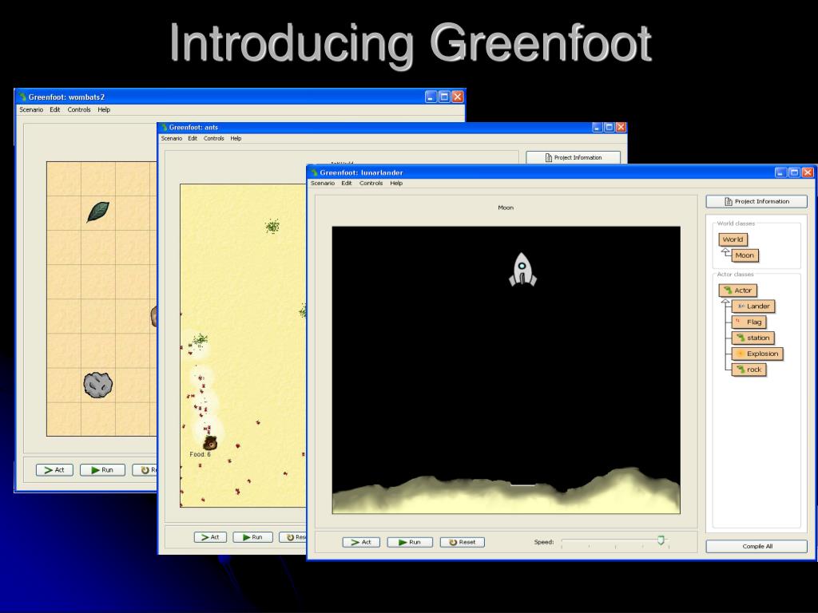Image resolution: width=818 pixels, height=613 pixels.
Task: Maximize the ants window
Action: coord(610,127)
